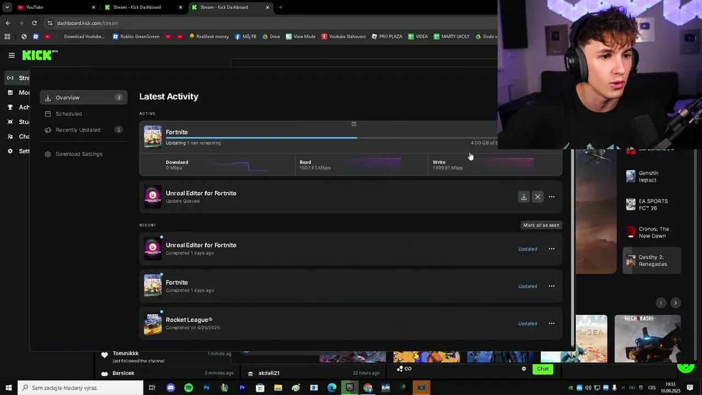
Task: Select Destiny 2: Renegades
Action: 652,261
